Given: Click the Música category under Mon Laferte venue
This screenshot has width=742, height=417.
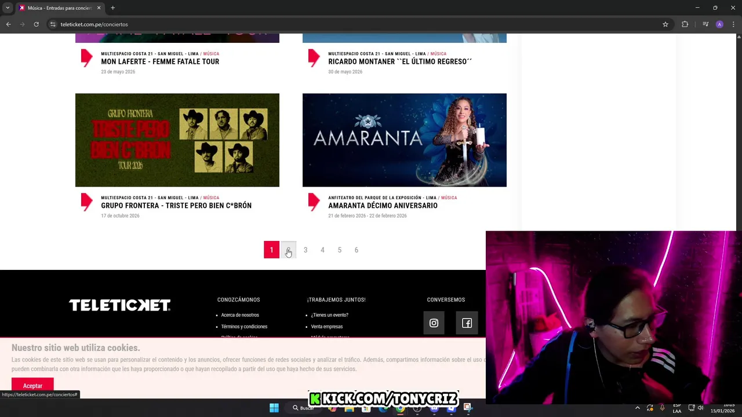Looking at the screenshot, I should 211,54.
